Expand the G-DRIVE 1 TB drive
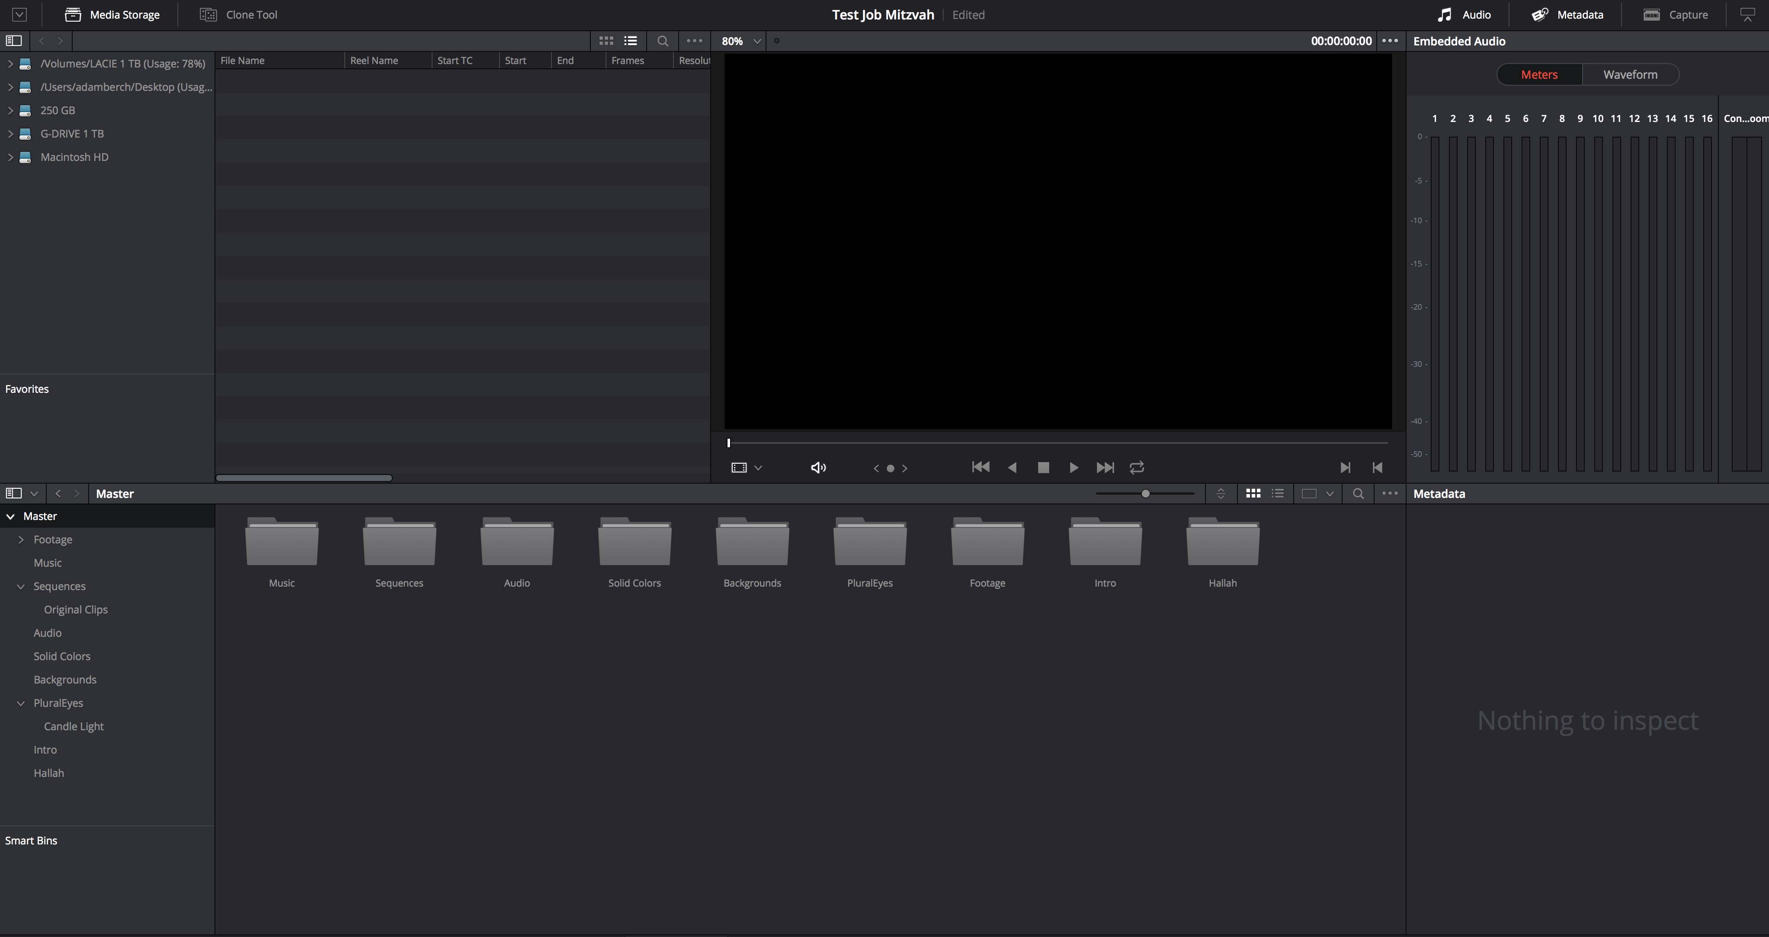The width and height of the screenshot is (1769, 937). click(10, 134)
